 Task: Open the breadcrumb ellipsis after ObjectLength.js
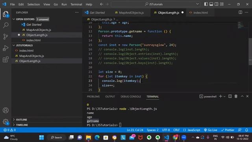[117, 19]
